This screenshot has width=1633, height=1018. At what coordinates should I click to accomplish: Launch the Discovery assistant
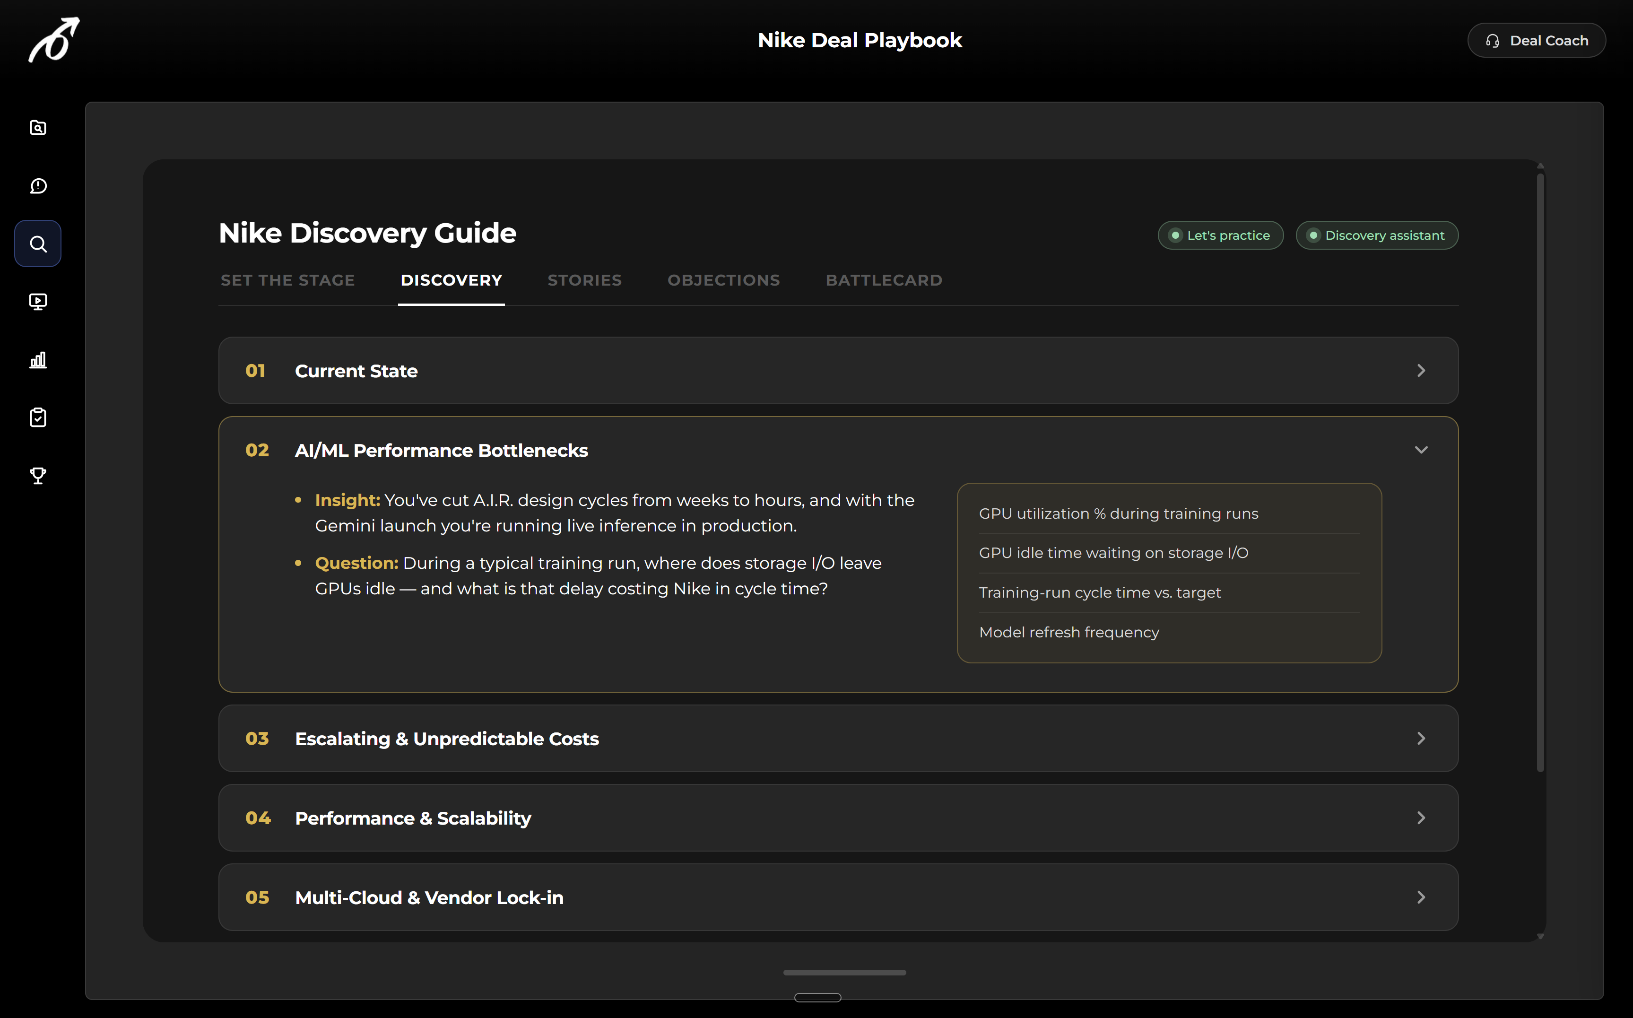(1377, 235)
